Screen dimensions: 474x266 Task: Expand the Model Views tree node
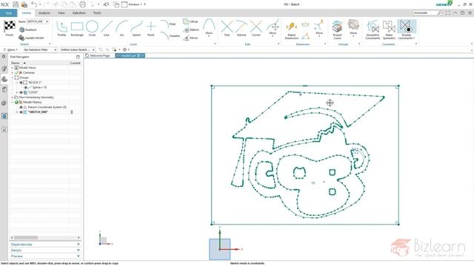[13, 68]
